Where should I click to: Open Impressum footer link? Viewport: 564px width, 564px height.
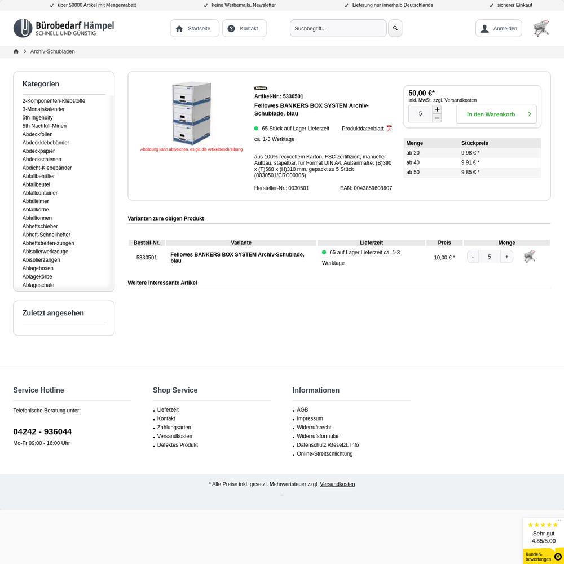coord(310,418)
